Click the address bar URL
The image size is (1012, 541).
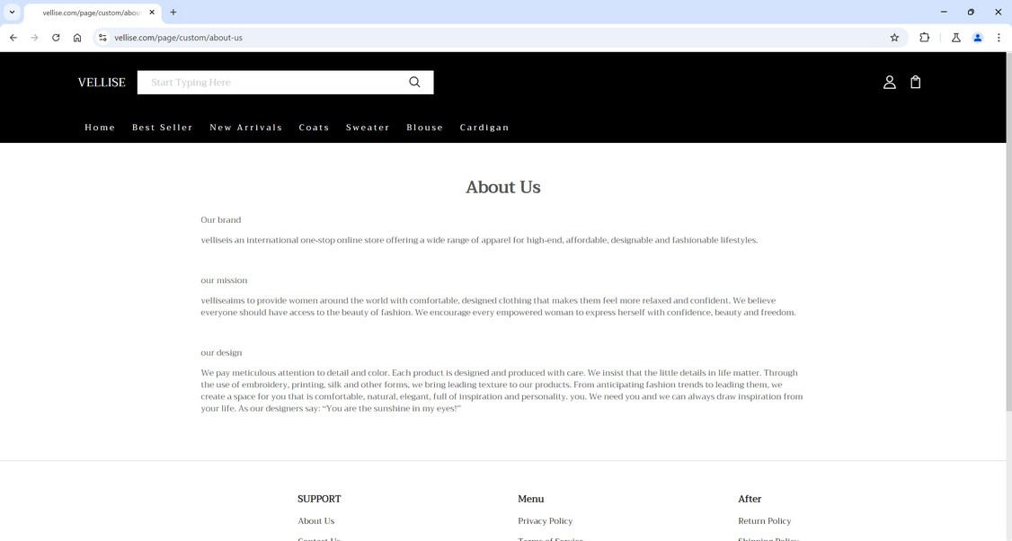[178, 38]
